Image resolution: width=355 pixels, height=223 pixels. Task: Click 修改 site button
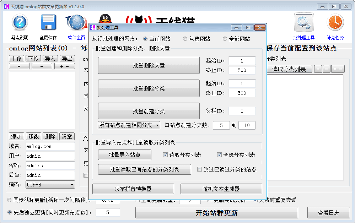(x=33, y=136)
